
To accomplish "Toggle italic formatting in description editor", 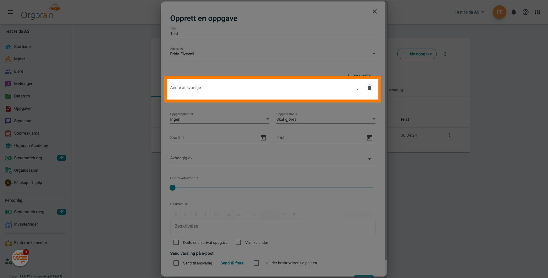I will [x=206, y=214].
